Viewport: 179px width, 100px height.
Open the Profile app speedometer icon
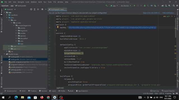tap(152, 6)
